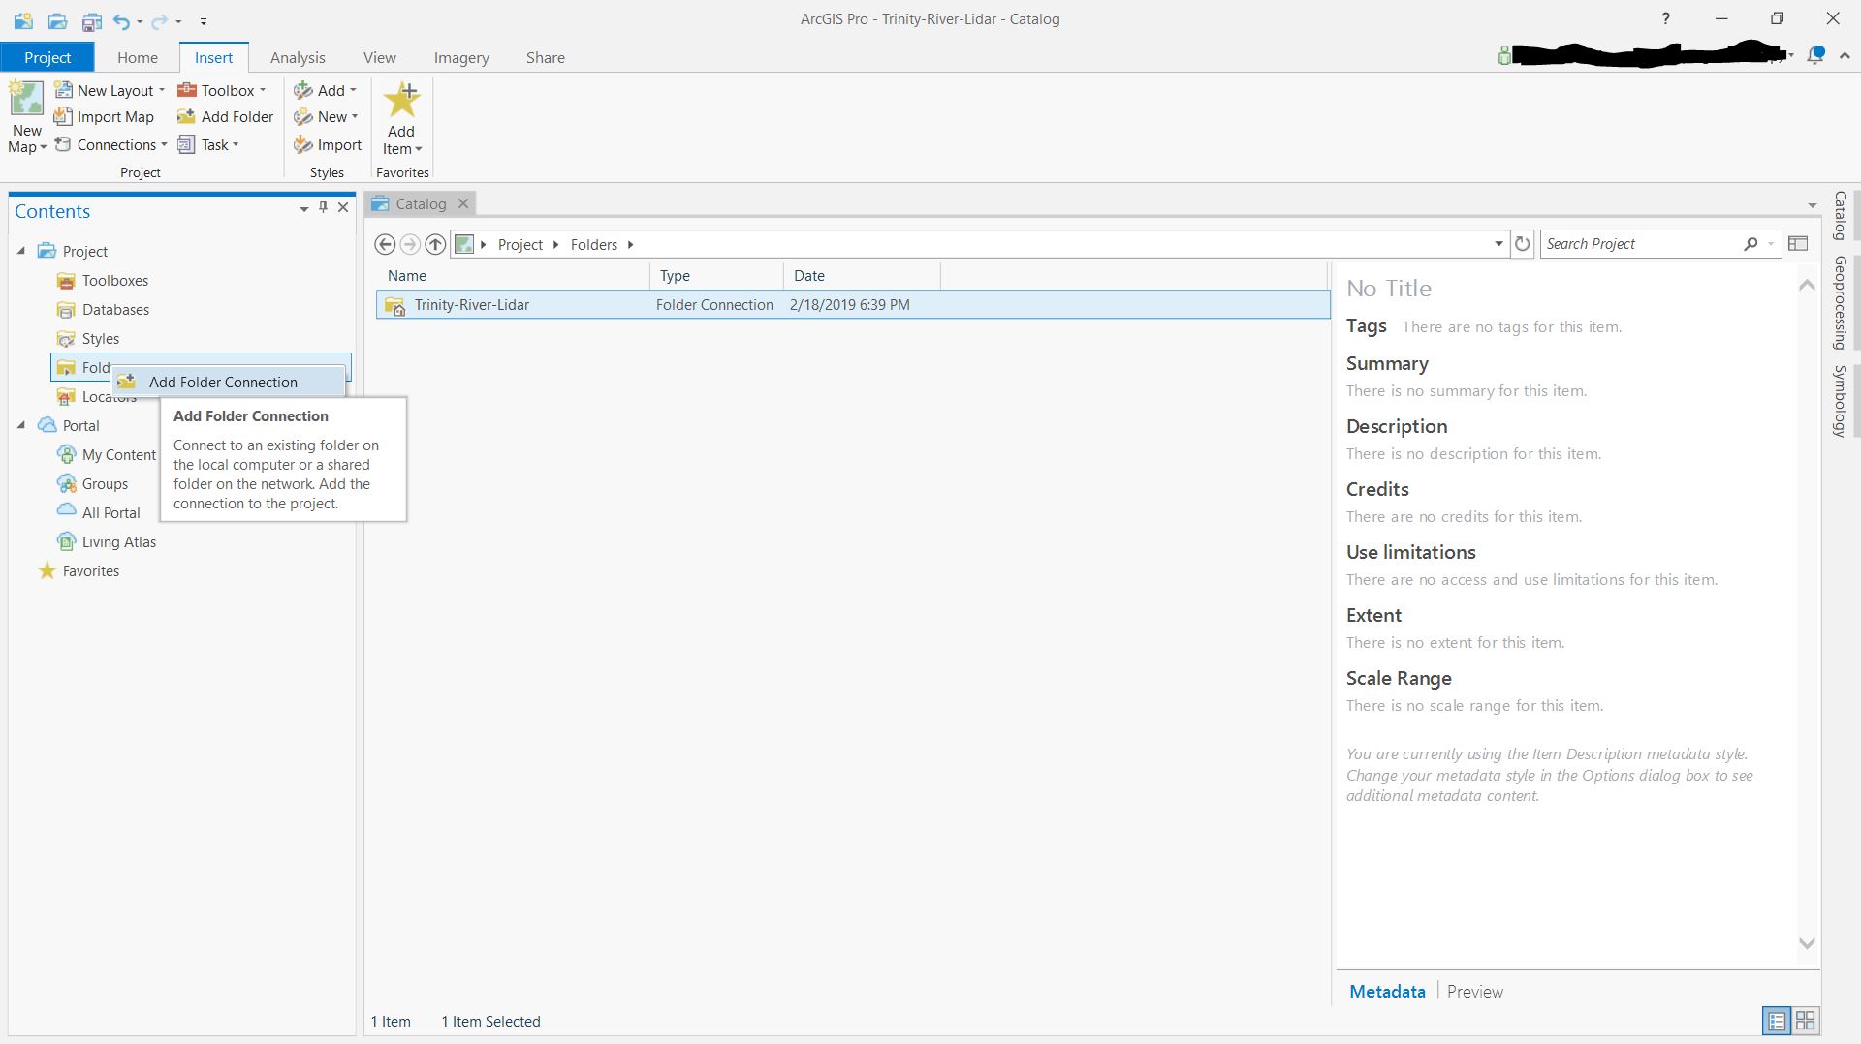Viewport: 1861px width, 1044px height.
Task: Close the Catalog view tab
Action: coord(463,203)
